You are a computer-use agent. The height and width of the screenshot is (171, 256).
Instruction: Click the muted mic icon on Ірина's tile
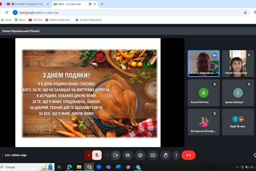[249, 84]
